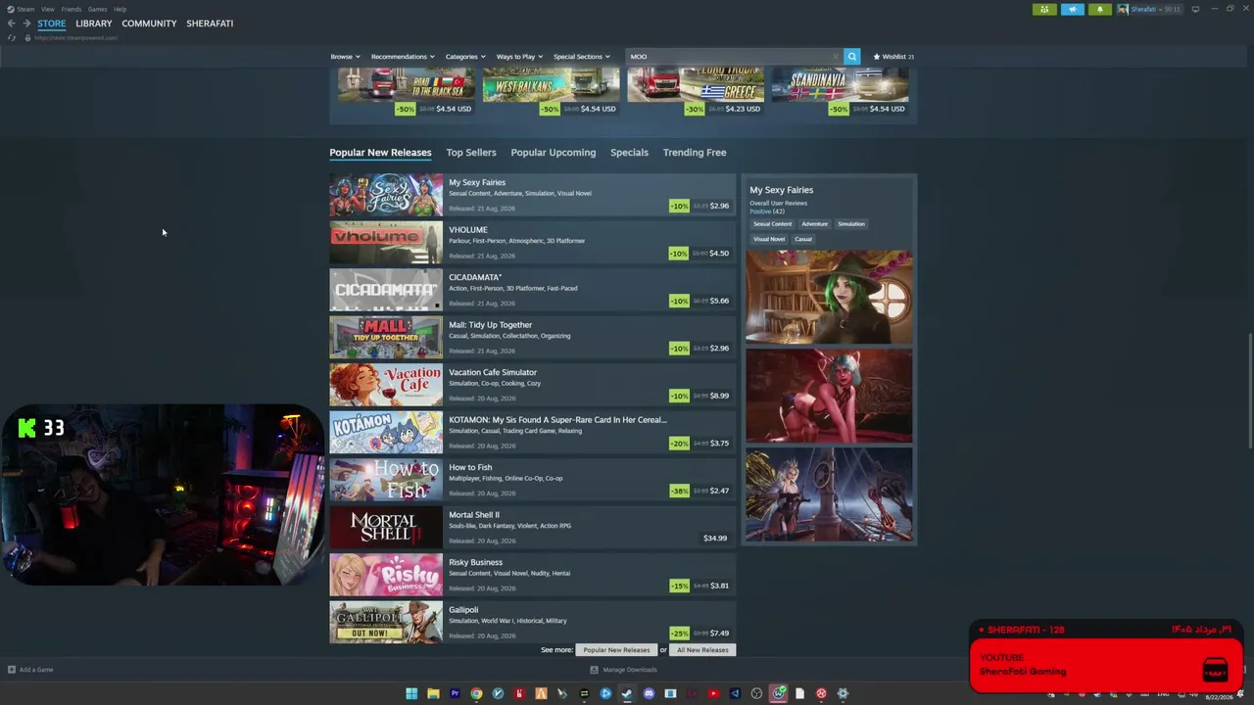Switch to Big Picture mode icon

coord(1194,10)
